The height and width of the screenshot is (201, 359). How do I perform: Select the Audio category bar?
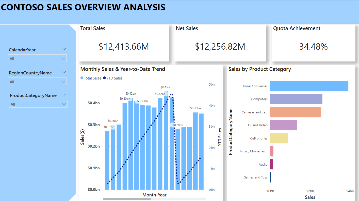click(272, 164)
